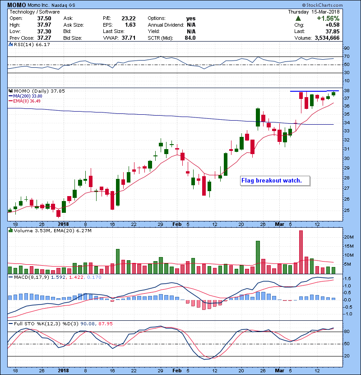Select the MA(200) 33.80 legend entry
This screenshot has width=361, height=375.
tap(25, 96)
